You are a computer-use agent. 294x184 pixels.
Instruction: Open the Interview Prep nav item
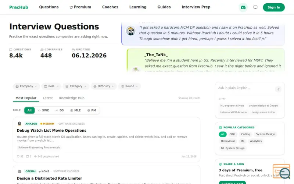point(196,7)
